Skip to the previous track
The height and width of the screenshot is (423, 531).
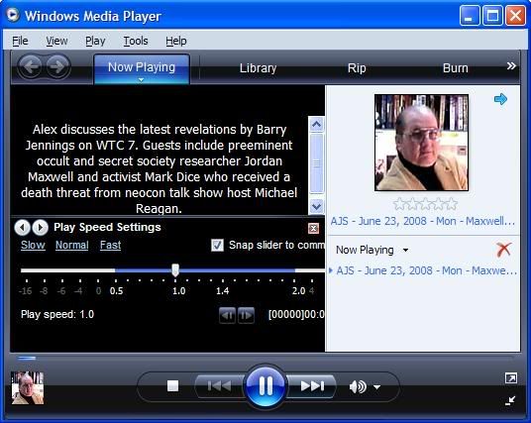(219, 385)
